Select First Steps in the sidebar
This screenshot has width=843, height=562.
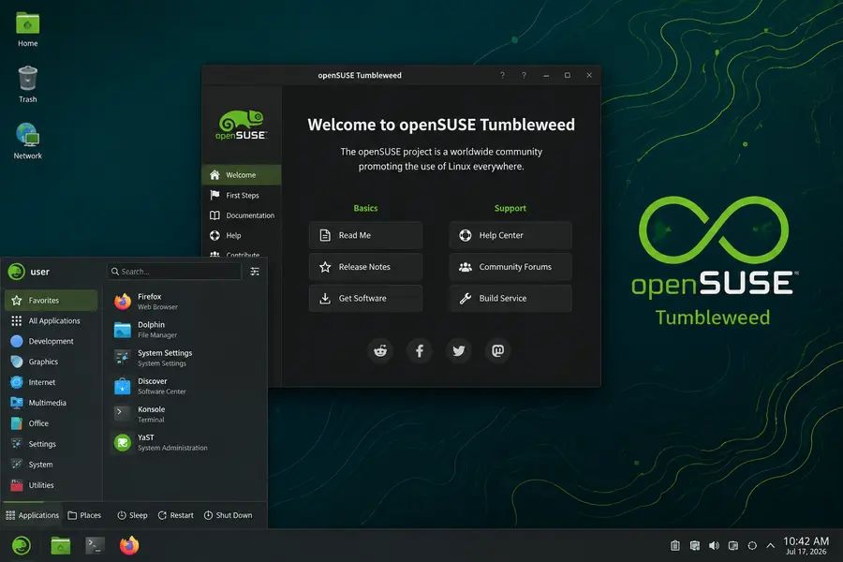click(242, 195)
